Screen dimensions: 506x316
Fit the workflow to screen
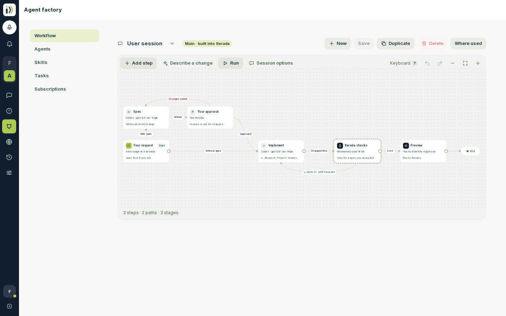coord(465,63)
